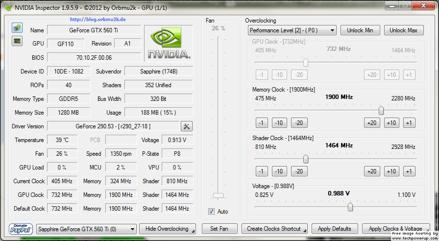
Task: Open driver profile settings wrench icon
Action: 187,126
